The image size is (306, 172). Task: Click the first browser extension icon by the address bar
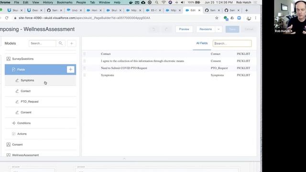click(226, 18)
